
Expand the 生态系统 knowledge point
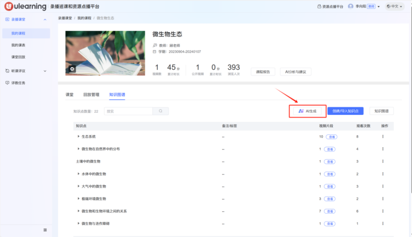(x=79, y=137)
